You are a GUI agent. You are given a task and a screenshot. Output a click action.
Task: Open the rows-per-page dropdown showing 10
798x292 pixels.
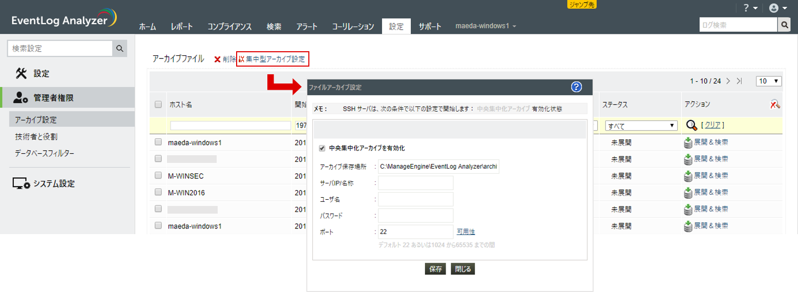(x=769, y=81)
